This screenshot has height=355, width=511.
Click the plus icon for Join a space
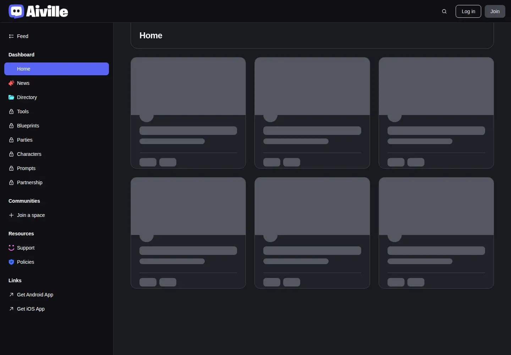(11, 215)
